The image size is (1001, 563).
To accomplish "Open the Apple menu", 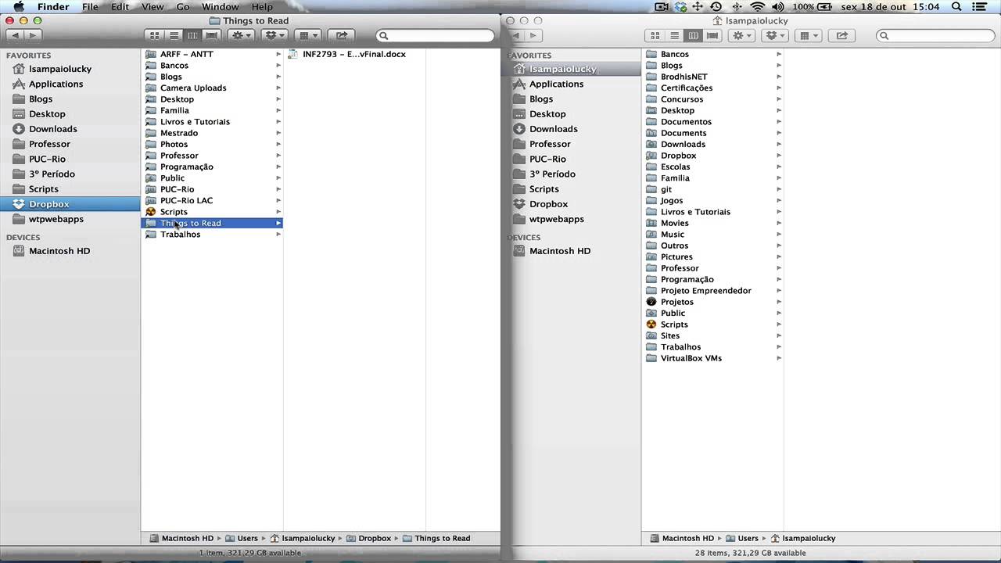I will coord(19,6).
